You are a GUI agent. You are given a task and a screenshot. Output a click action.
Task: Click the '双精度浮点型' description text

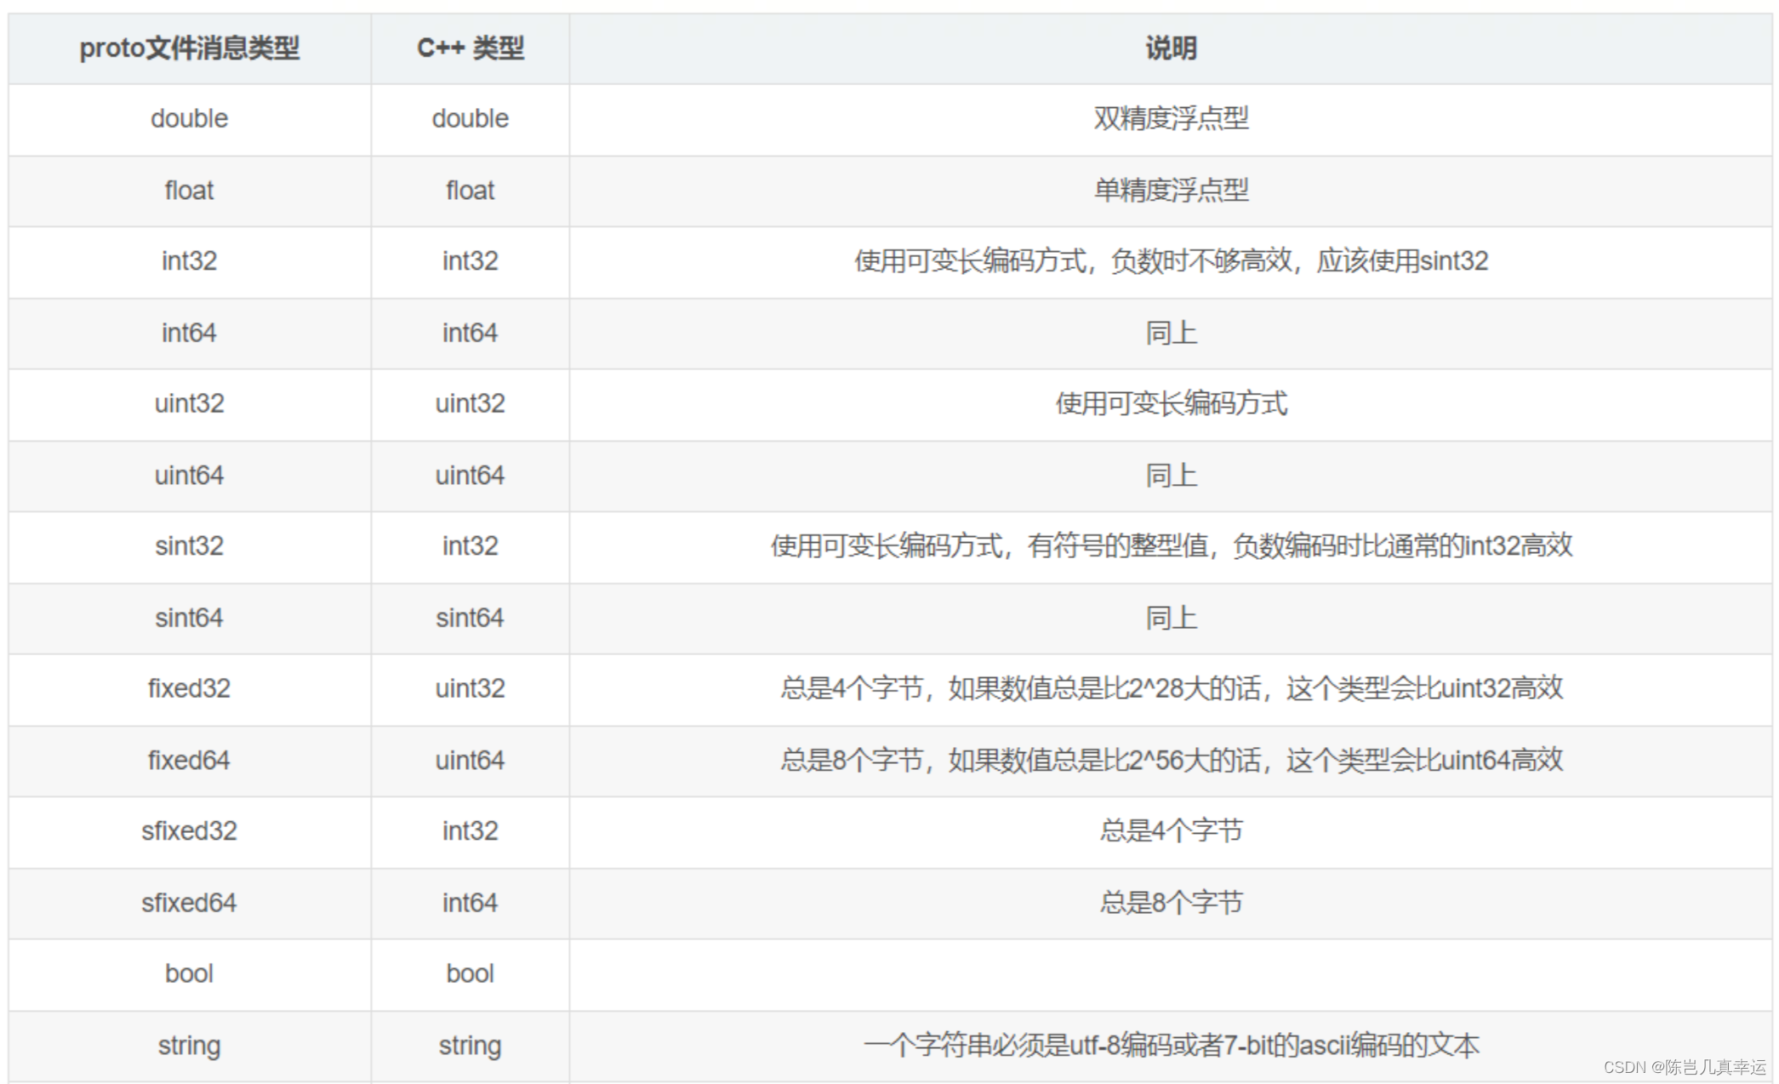click(1171, 118)
